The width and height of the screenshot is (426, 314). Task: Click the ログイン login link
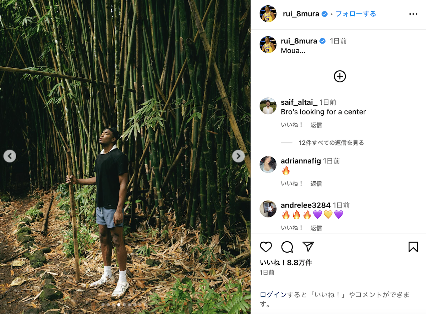[x=273, y=294]
